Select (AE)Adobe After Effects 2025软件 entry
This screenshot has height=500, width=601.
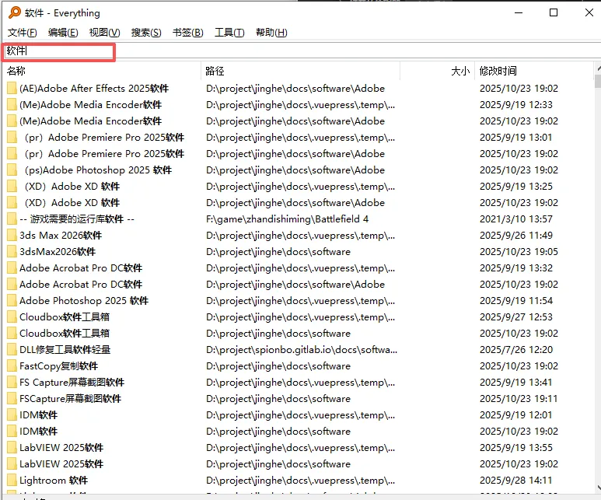pyautogui.click(x=94, y=88)
